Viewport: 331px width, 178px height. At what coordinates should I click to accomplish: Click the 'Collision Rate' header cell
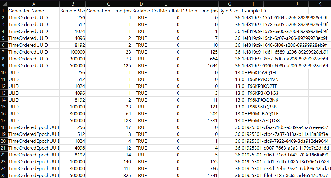[165, 11]
